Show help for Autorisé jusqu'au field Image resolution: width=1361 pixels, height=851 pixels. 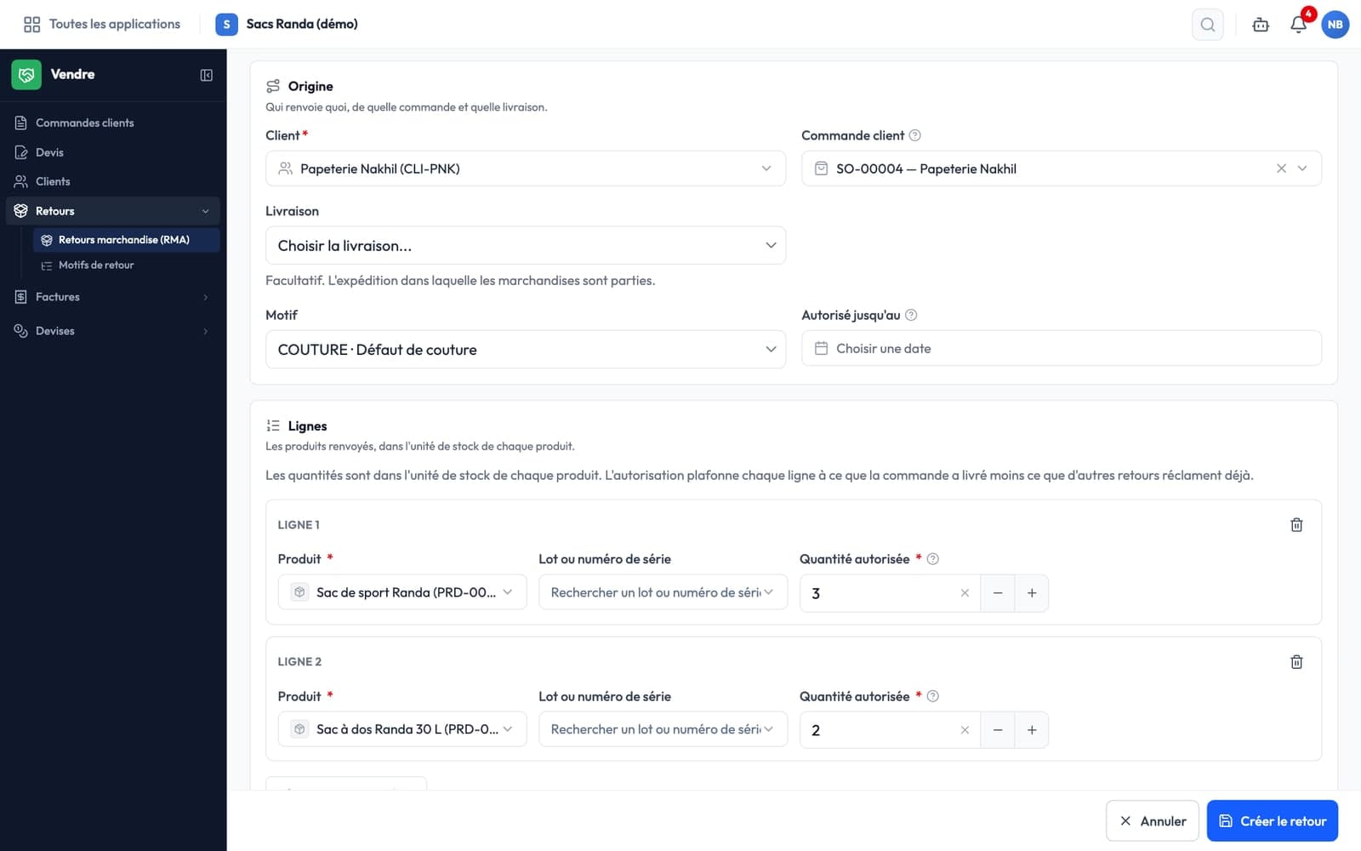click(x=911, y=315)
